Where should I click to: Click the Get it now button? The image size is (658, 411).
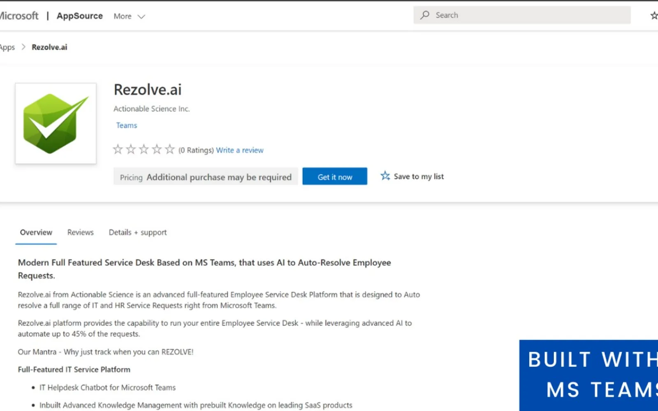[x=335, y=176]
